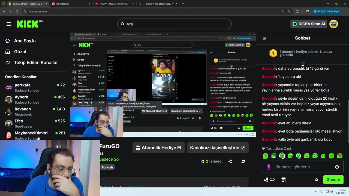The image size is (349, 196).
Task: Insert the angry green emote
Action: (274, 156)
